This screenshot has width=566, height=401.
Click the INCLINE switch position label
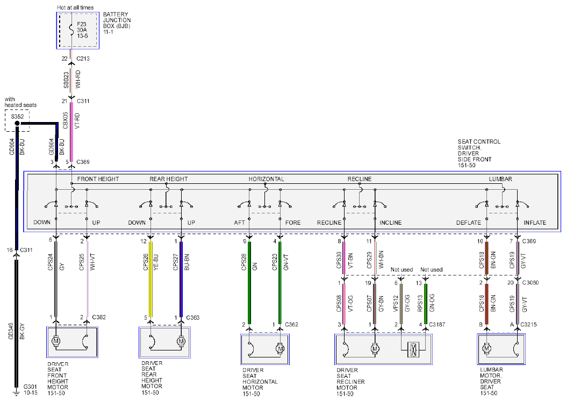(x=391, y=223)
